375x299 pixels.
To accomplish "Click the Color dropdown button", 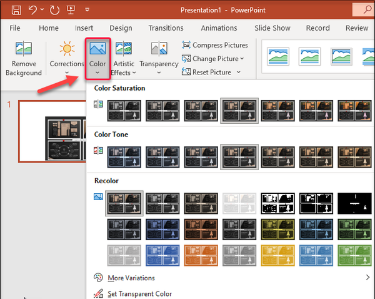I will [x=98, y=59].
